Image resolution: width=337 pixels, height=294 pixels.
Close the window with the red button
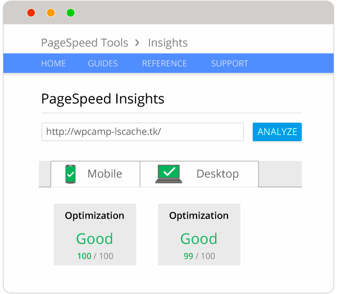(31, 13)
